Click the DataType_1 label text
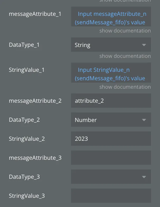160x207 pixels. tap(24, 45)
